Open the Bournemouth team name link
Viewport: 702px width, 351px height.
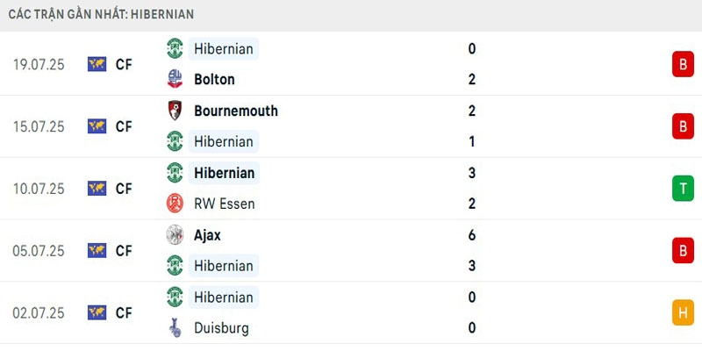coord(236,111)
